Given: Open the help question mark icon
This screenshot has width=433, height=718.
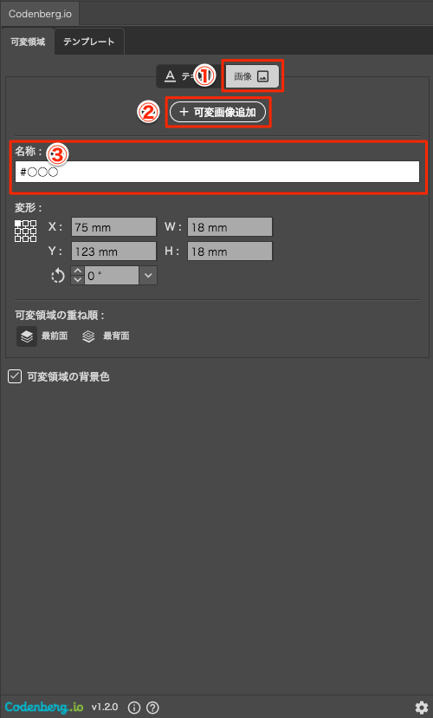Looking at the screenshot, I should click(152, 708).
